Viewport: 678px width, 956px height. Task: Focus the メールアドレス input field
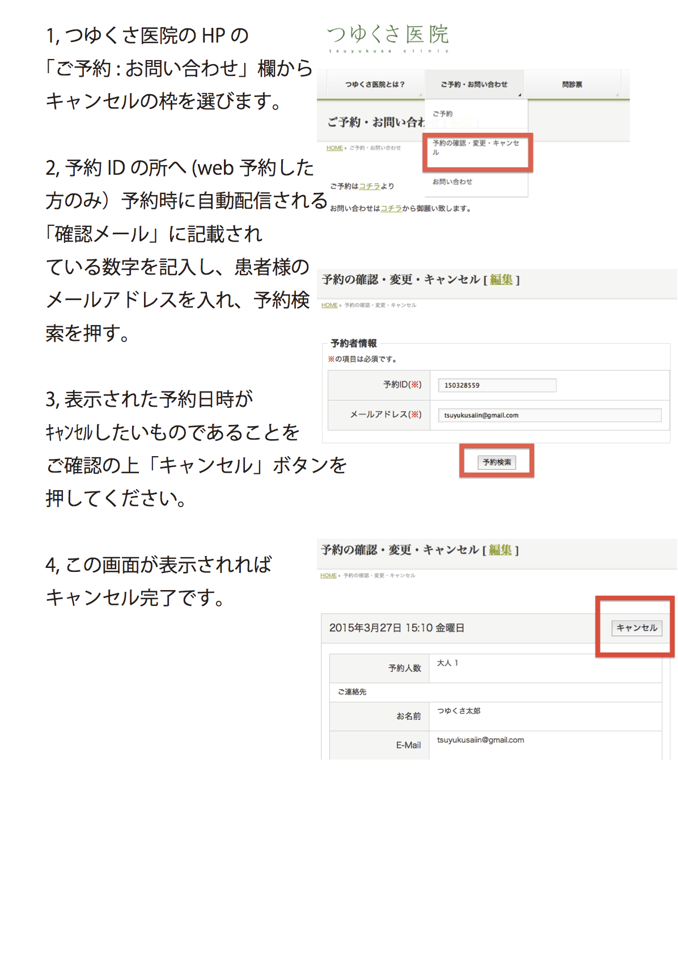click(x=549, y=415)
